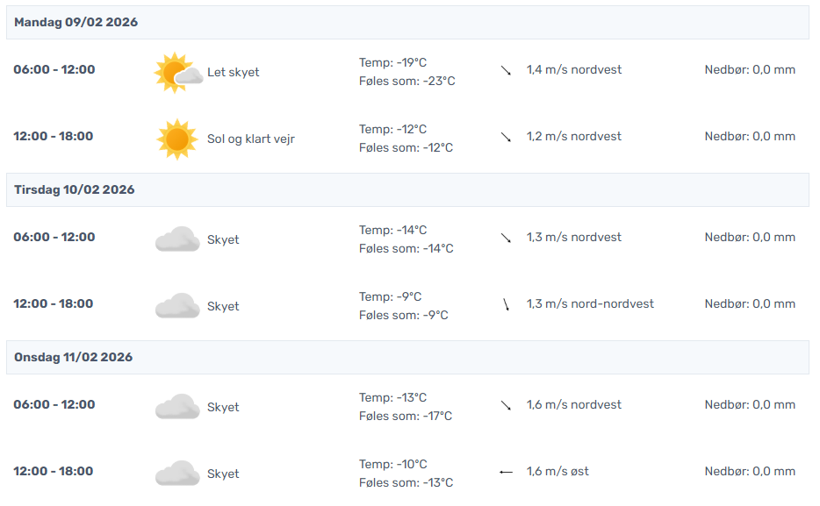Click the 06:00 - 12:00 time label on Monday
This screenshot has width=820, height=506.
click(54, 69)
